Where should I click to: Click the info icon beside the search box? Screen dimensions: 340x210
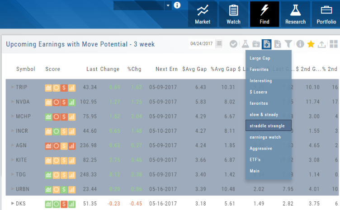point(177,5)
